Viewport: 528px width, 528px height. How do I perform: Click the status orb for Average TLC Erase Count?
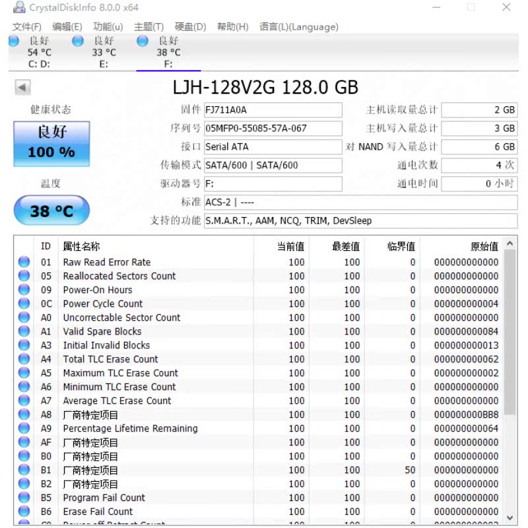click(24, 401)
